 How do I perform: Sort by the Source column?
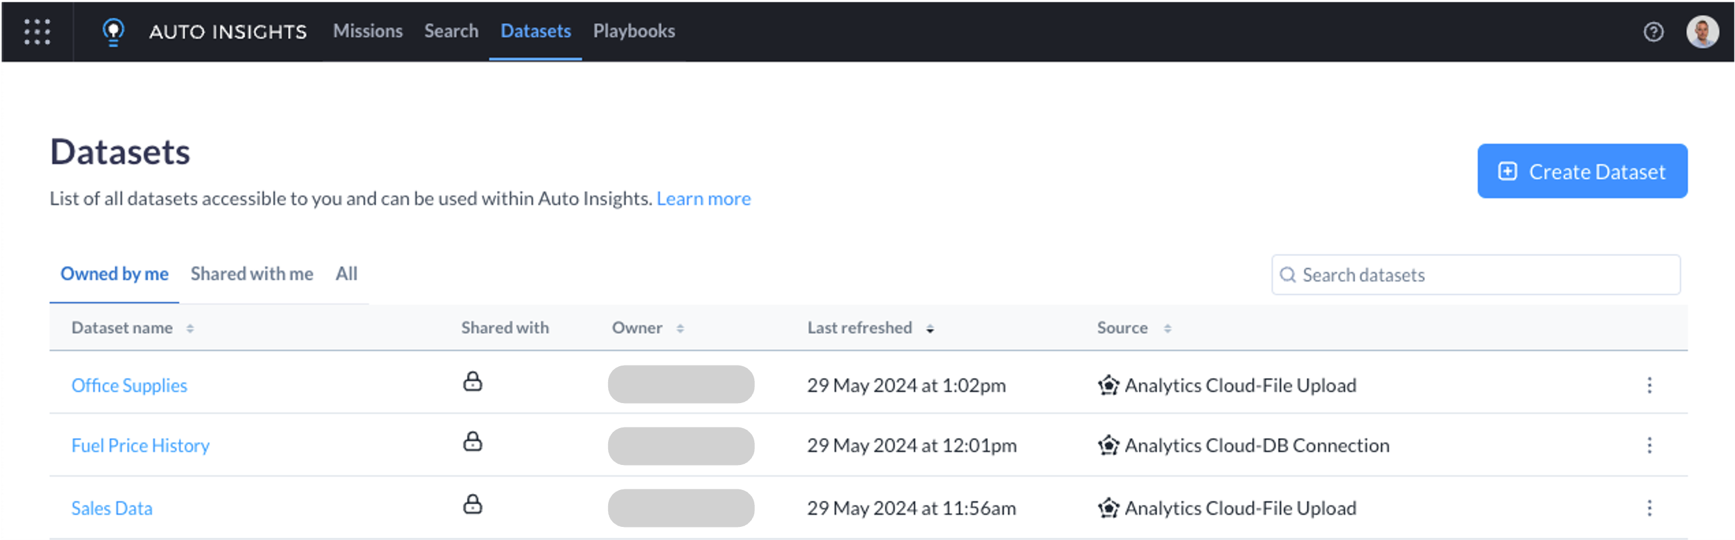coord(1167,328)
